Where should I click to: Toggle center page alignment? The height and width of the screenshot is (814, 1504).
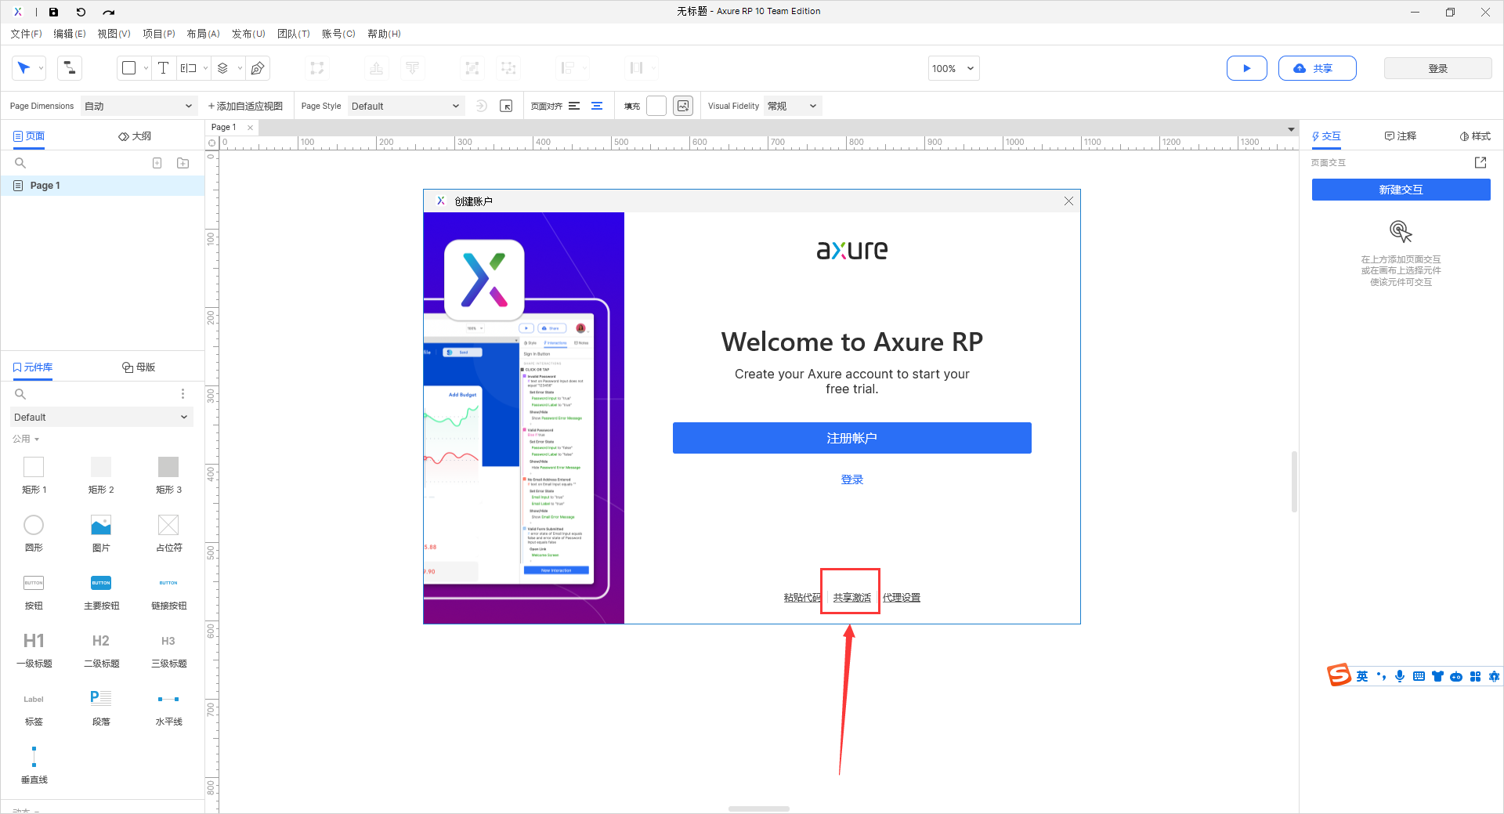597,106
